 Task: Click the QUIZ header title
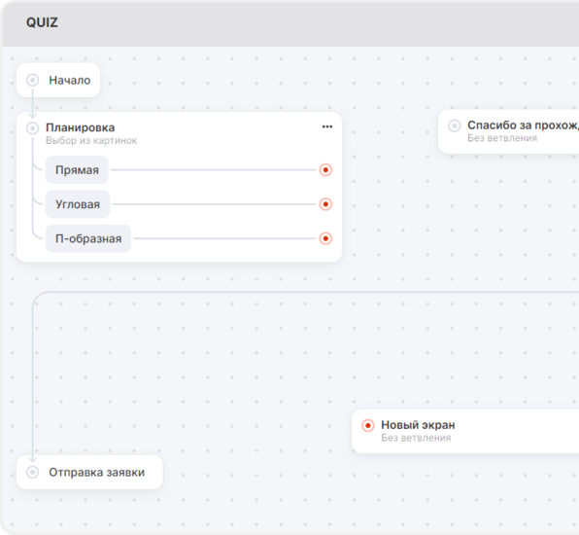pos(42,22)
